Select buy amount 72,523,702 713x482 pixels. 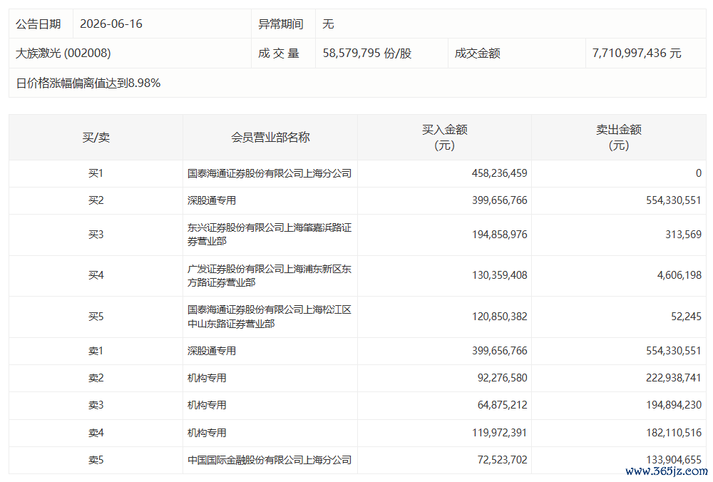(x=502, y=460)
